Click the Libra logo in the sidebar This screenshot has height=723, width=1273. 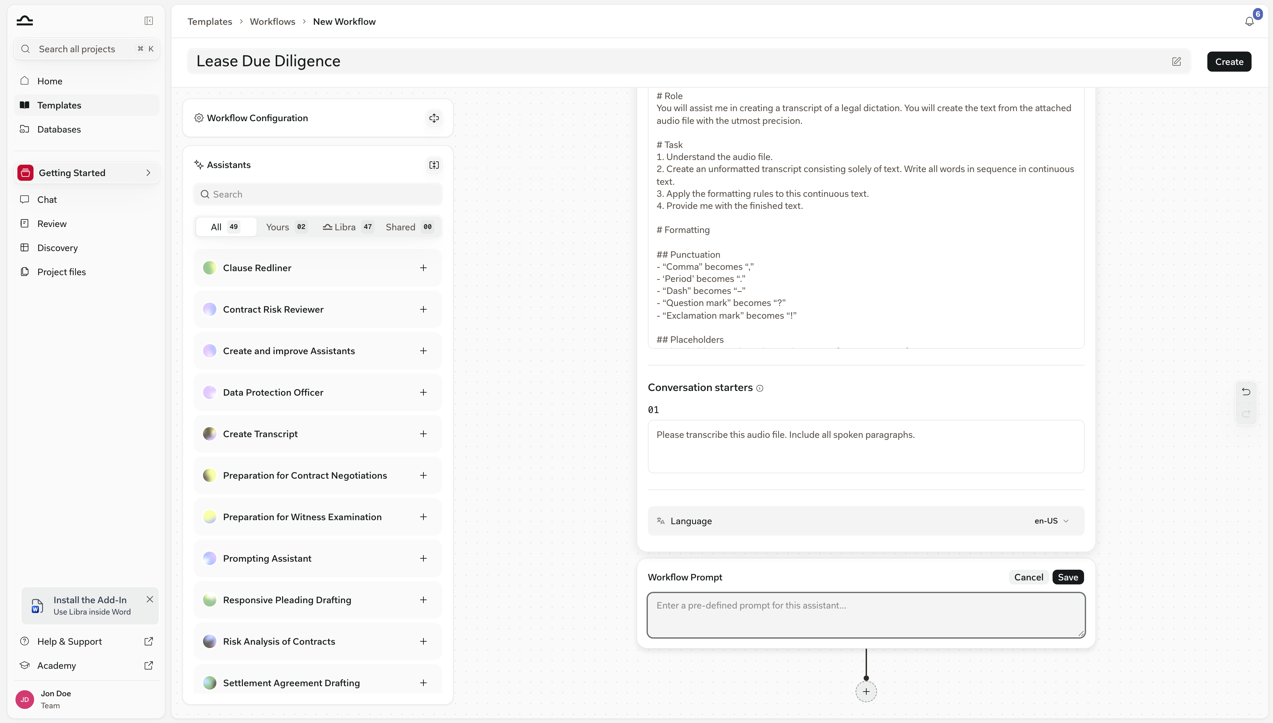click(24, 20)
